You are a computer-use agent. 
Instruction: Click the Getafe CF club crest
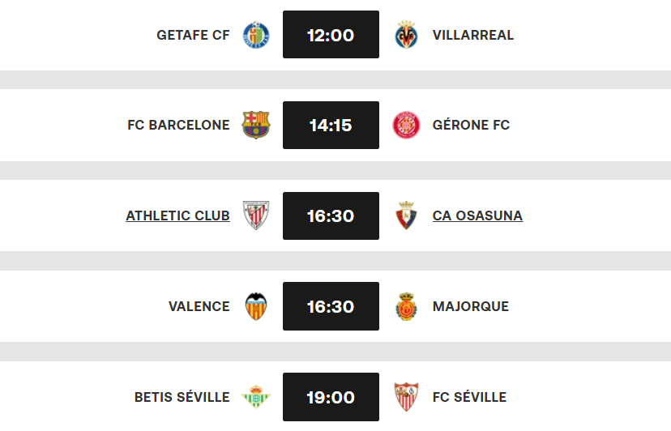coord(256,35)
